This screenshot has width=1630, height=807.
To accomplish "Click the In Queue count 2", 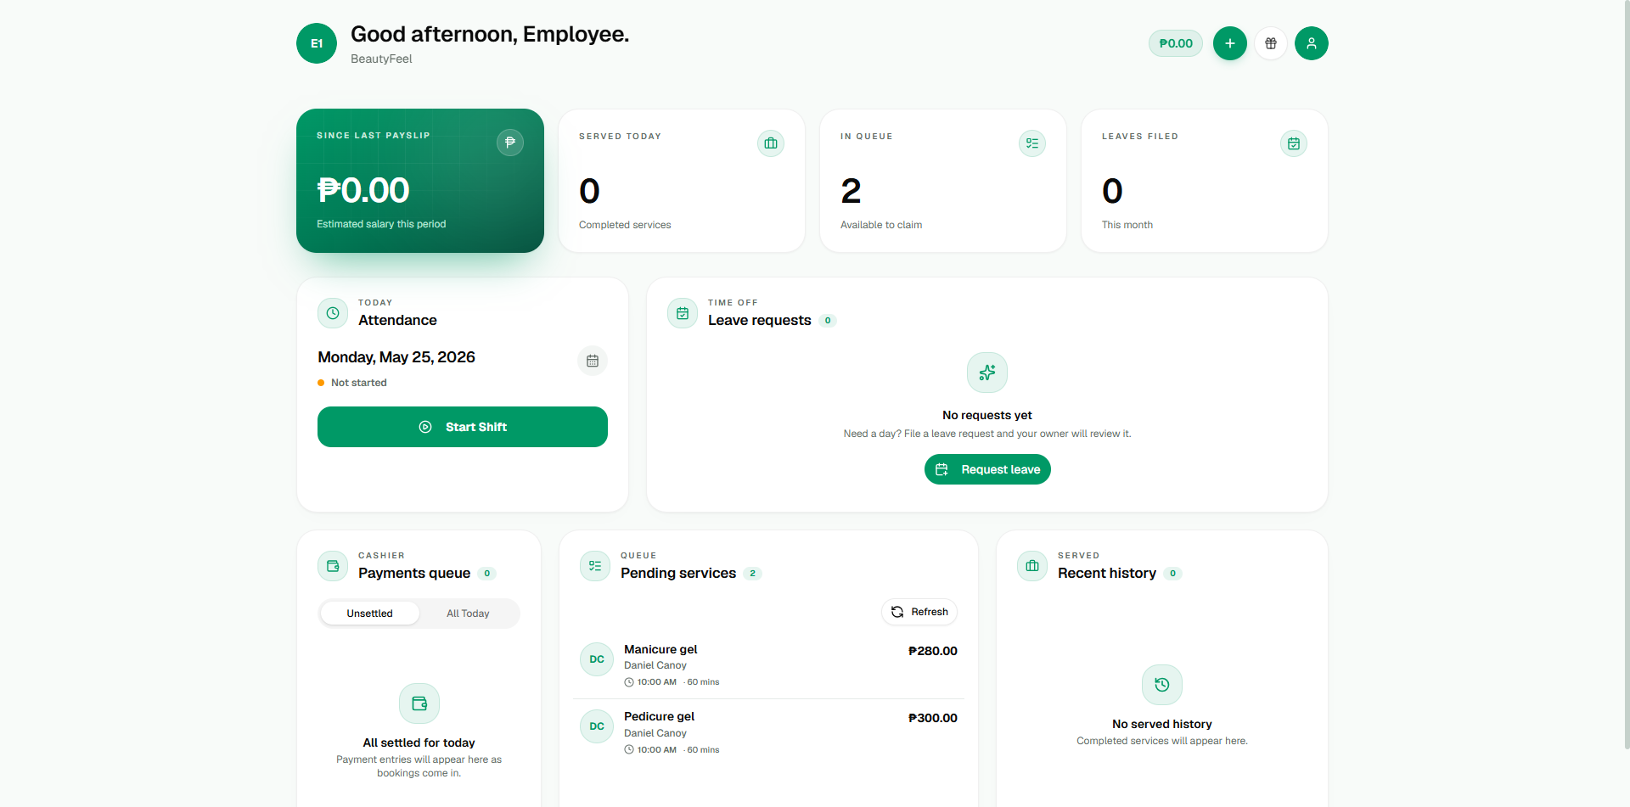I will click(x=851, y=191).
